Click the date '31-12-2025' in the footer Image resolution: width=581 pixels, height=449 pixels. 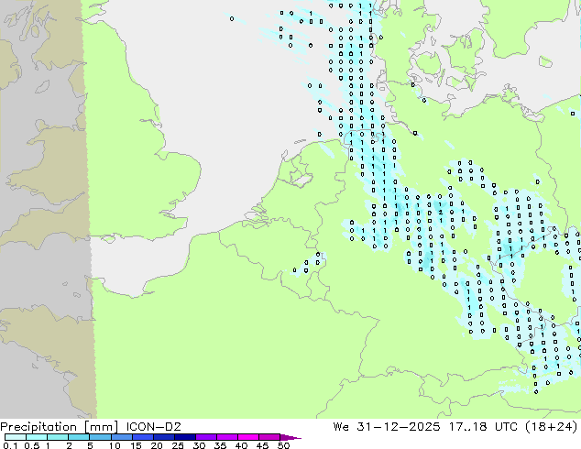(399, 427)
